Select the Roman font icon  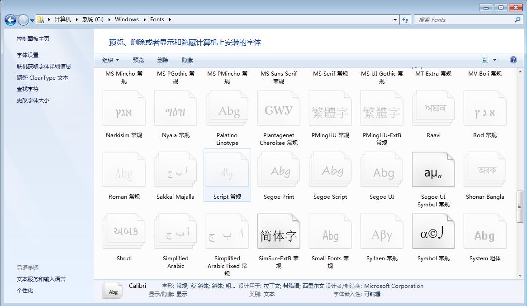(124, 170)
